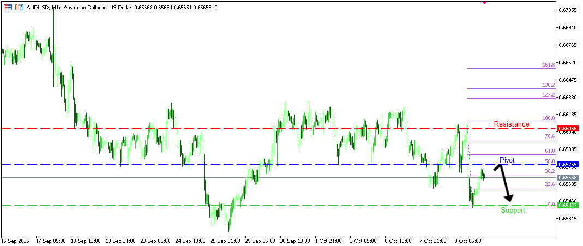Click the green 0.65423 price tag
Image resolution: width=583 pixels, height=246 pixels.
(568, 206)
